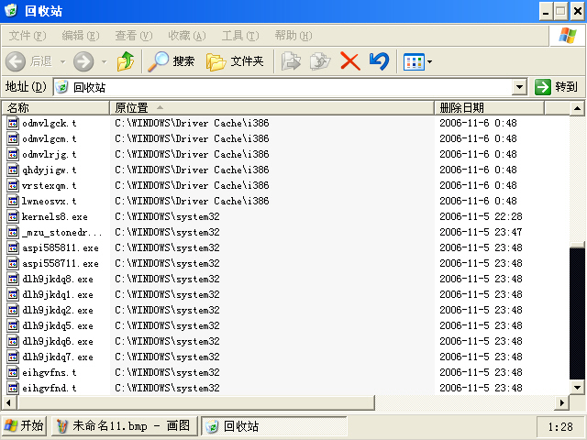
Task: Click the Back arrow toolbar icon
Action: pos(16,61)
